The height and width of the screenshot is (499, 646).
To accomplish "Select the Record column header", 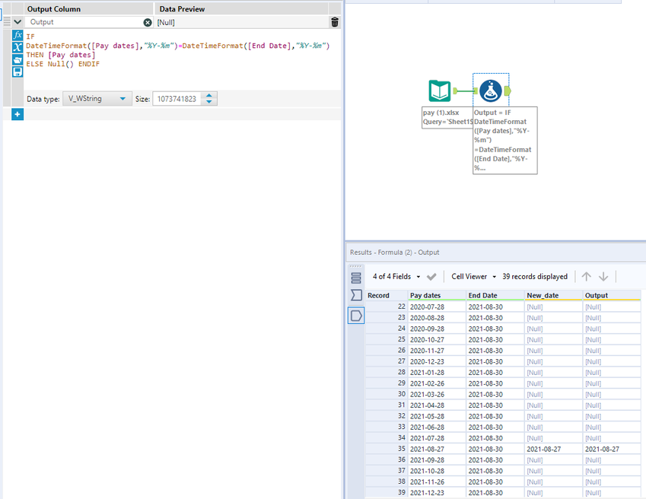I will (386, 295).
